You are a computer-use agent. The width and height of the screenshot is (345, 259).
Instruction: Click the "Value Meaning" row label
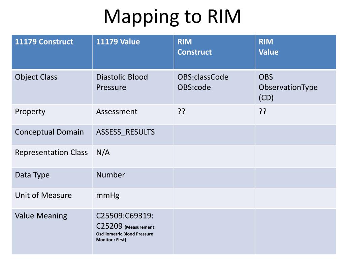coord(41,216)
